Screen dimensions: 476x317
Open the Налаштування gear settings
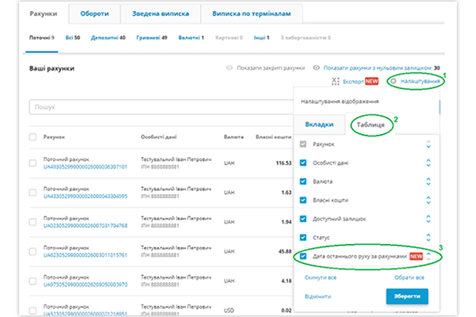(394, 82)
